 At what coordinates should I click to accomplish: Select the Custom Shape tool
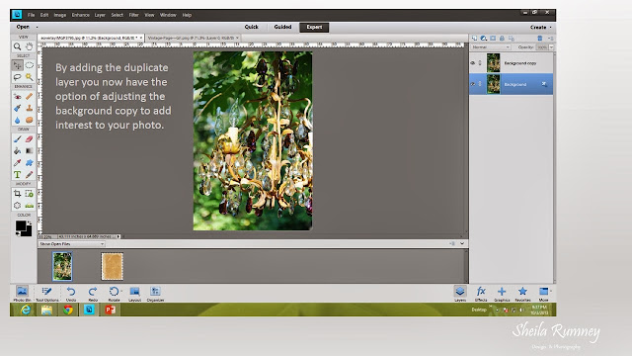tap(29, 162)
